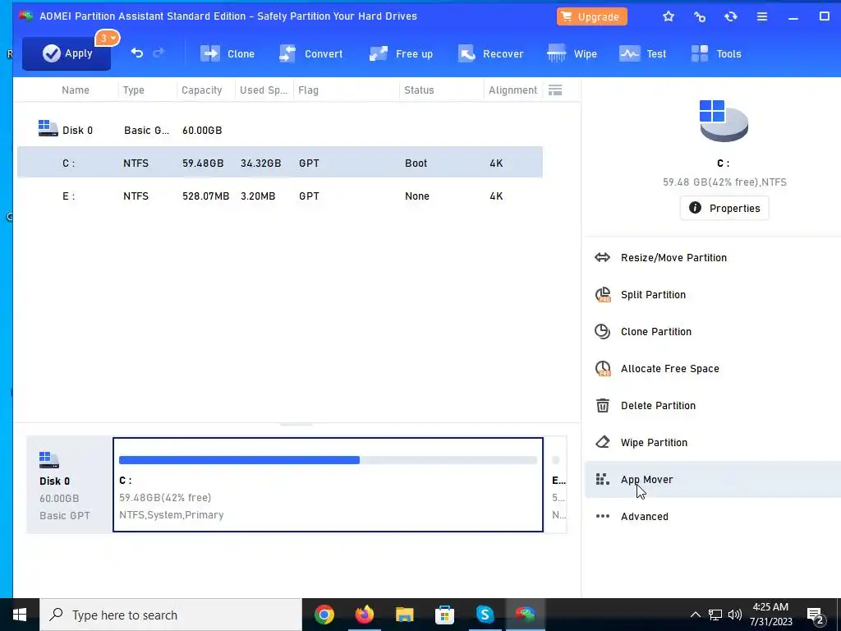
Task: Click the star favorite icon in title bar
Action: pyautogui.click(x=669, y=16)
